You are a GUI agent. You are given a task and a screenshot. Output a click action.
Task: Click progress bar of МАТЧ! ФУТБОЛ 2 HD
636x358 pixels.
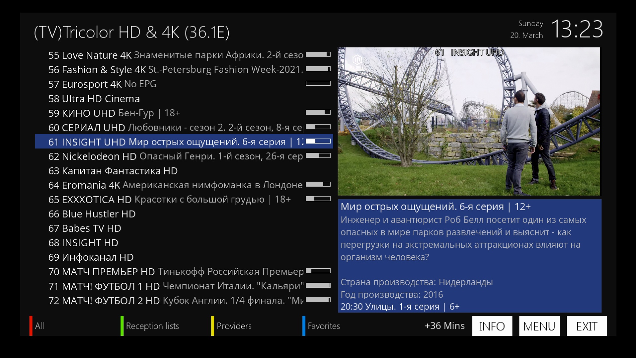coord(318,300)
